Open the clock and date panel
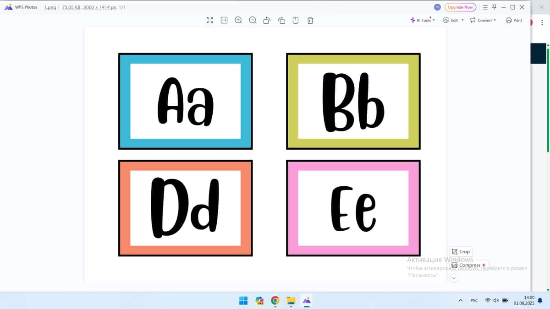 coord(525,300)
